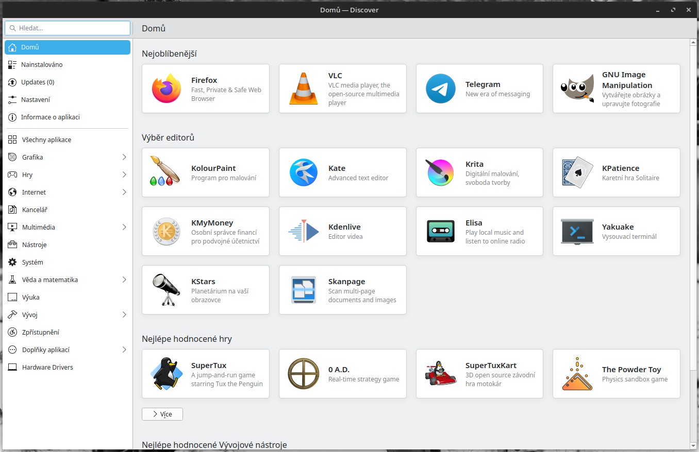Click the Systém gear icon
This screenshot has height=452, width=699.
tap(12, 263)
